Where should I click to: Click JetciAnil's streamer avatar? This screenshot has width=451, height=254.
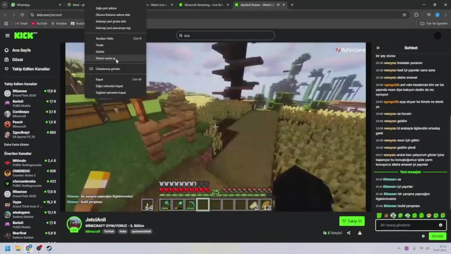pyautogui.click(x=74, y=224)
